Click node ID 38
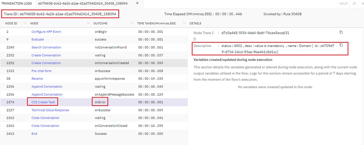 (x=8, y=79)
